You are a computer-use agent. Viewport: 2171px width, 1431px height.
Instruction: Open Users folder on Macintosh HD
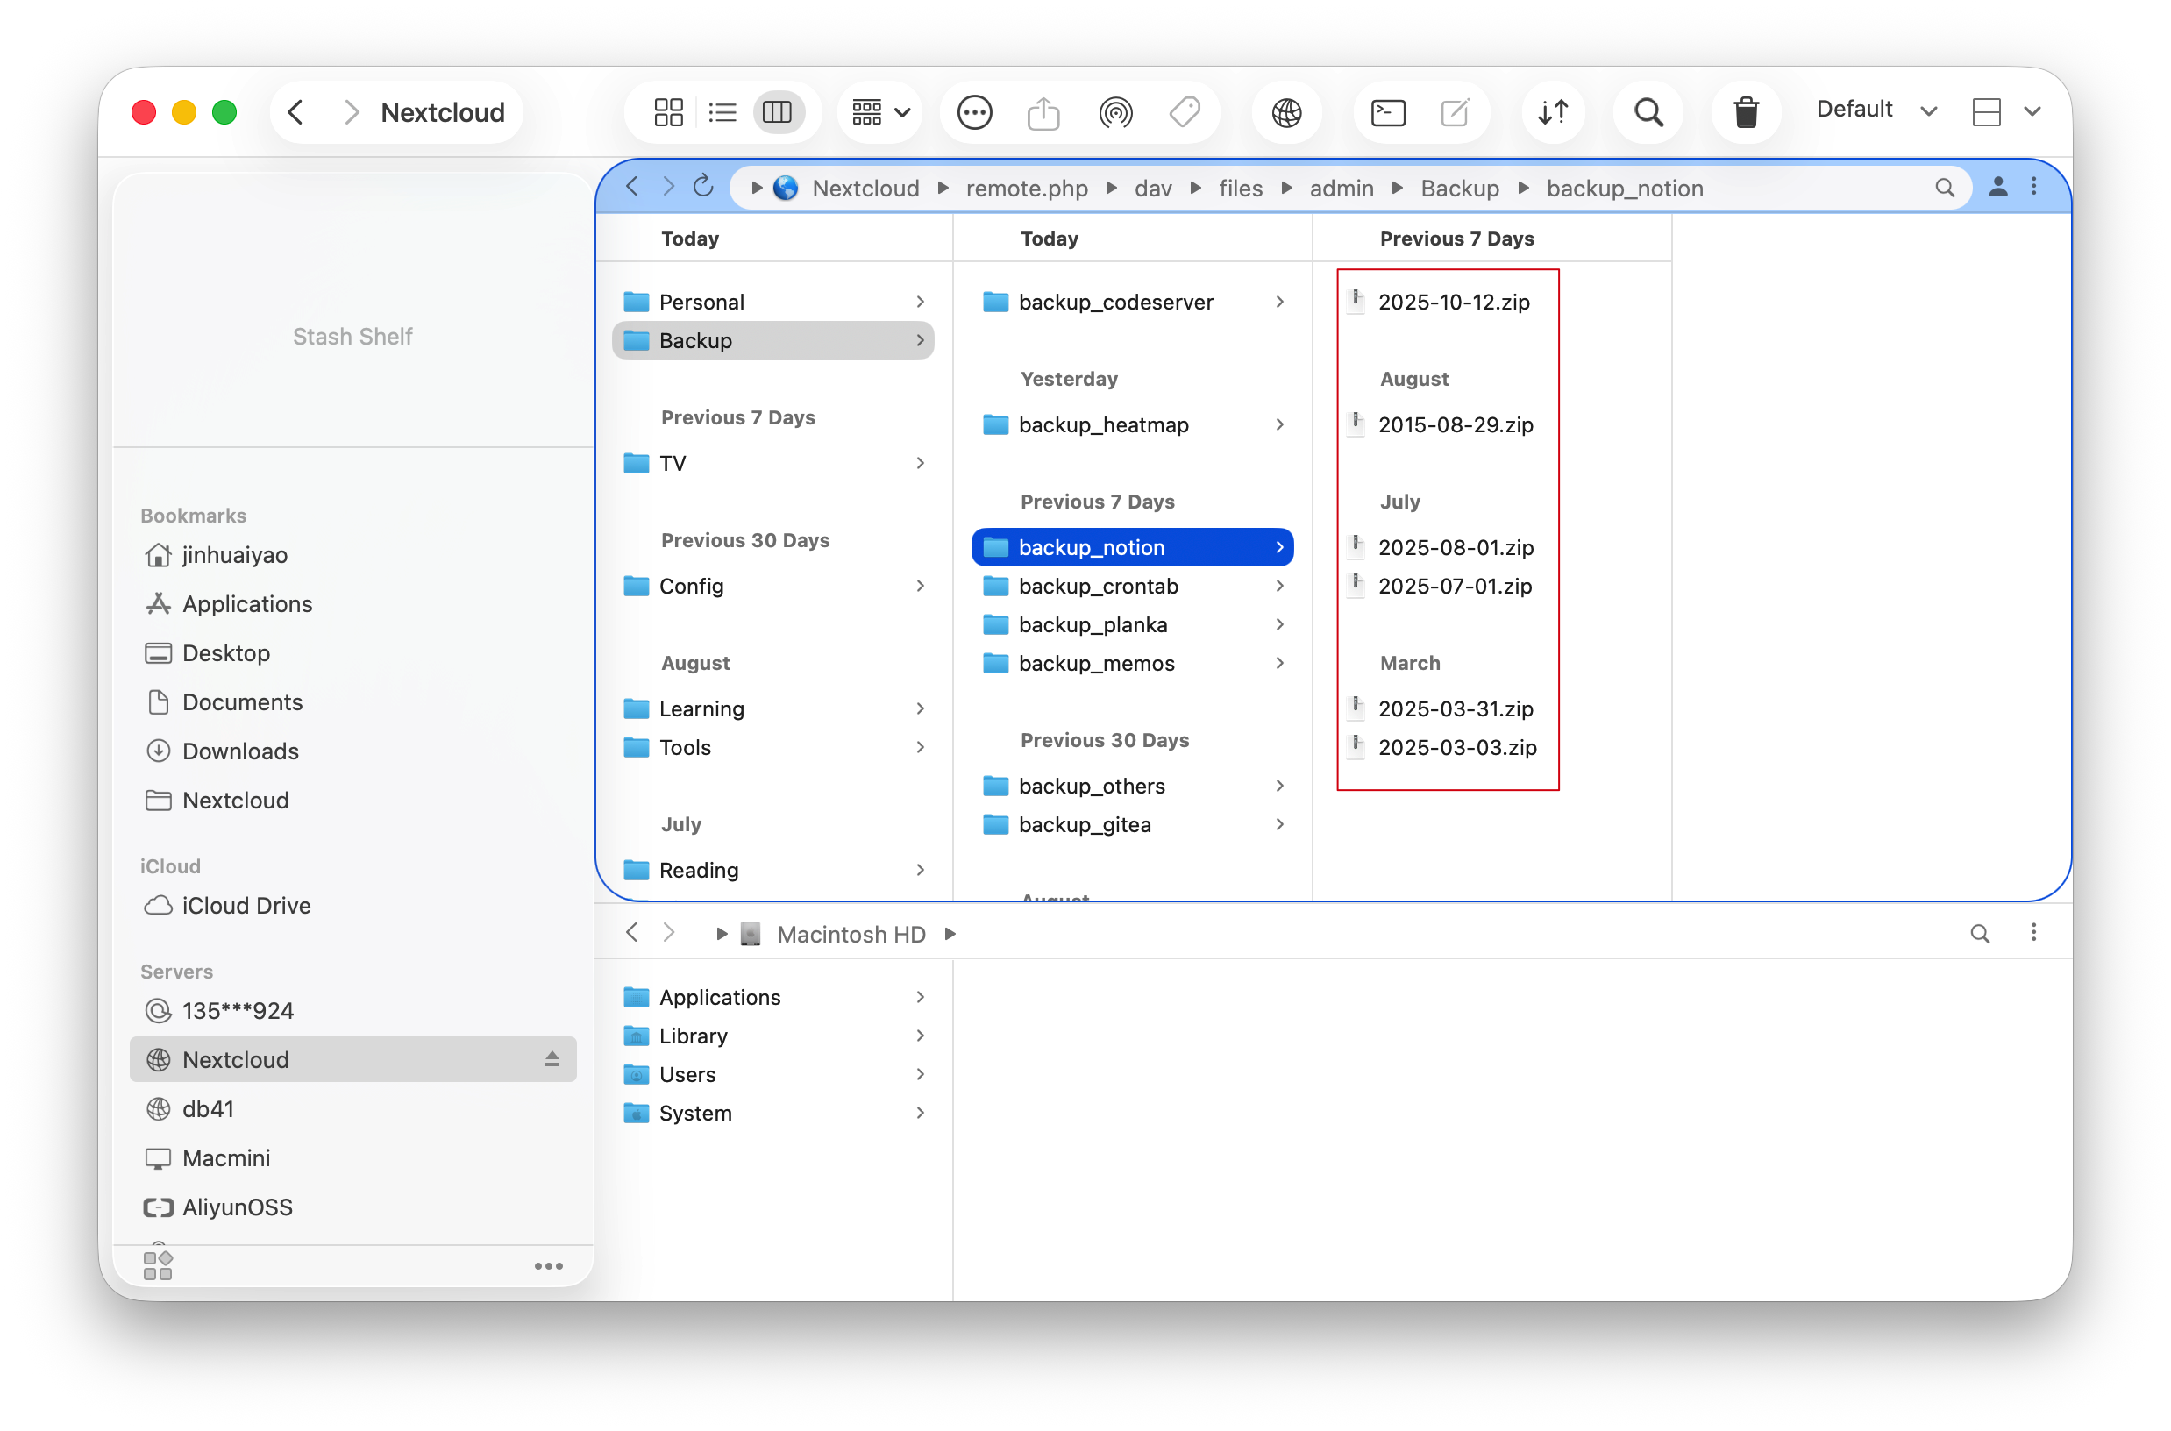pos(687,1074)
